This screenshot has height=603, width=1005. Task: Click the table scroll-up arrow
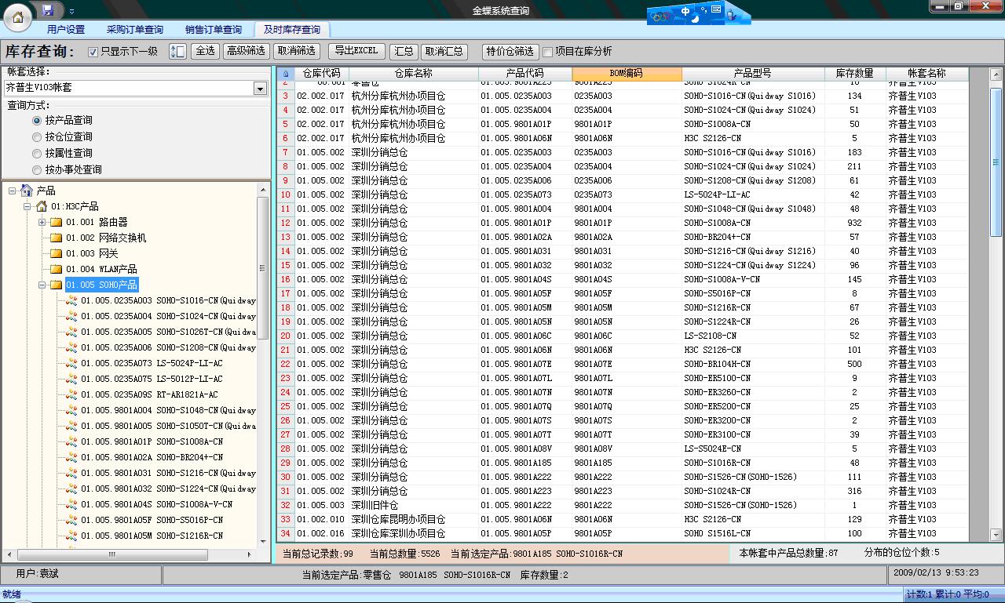tap(996, 75)
